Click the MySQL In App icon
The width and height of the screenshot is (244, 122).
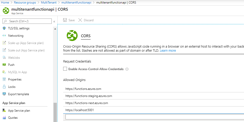[4, 72]
